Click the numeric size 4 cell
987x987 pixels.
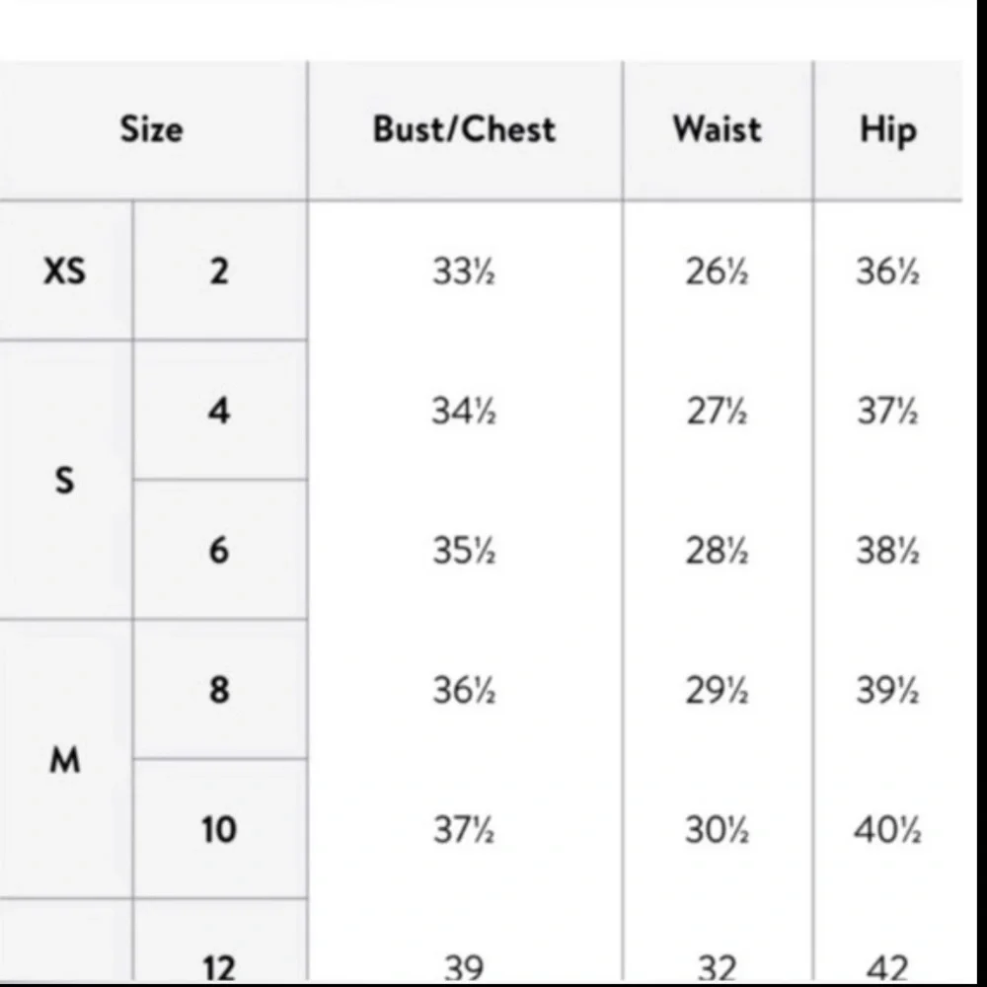219,410
